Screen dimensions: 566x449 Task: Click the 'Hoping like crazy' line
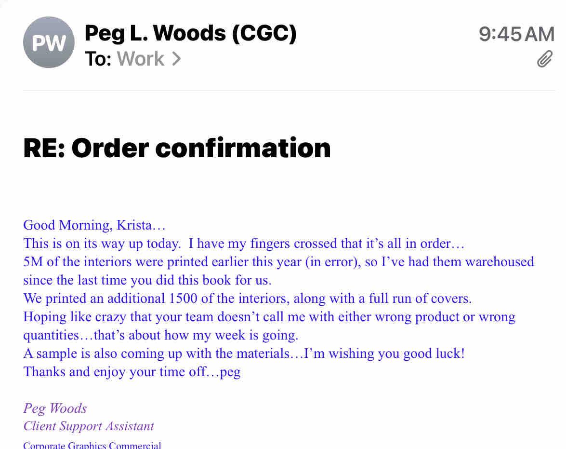269,317
